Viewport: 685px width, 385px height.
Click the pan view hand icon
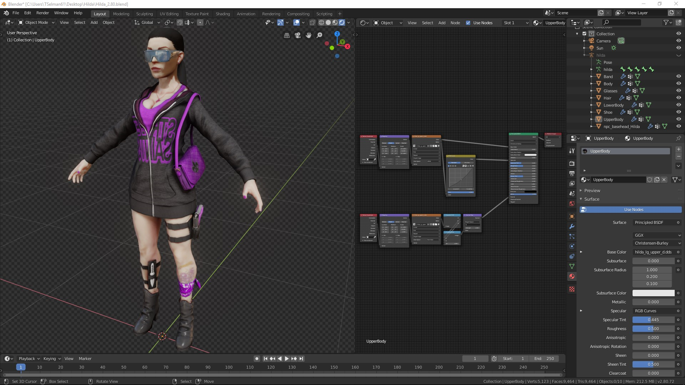[x=309, y=35]
